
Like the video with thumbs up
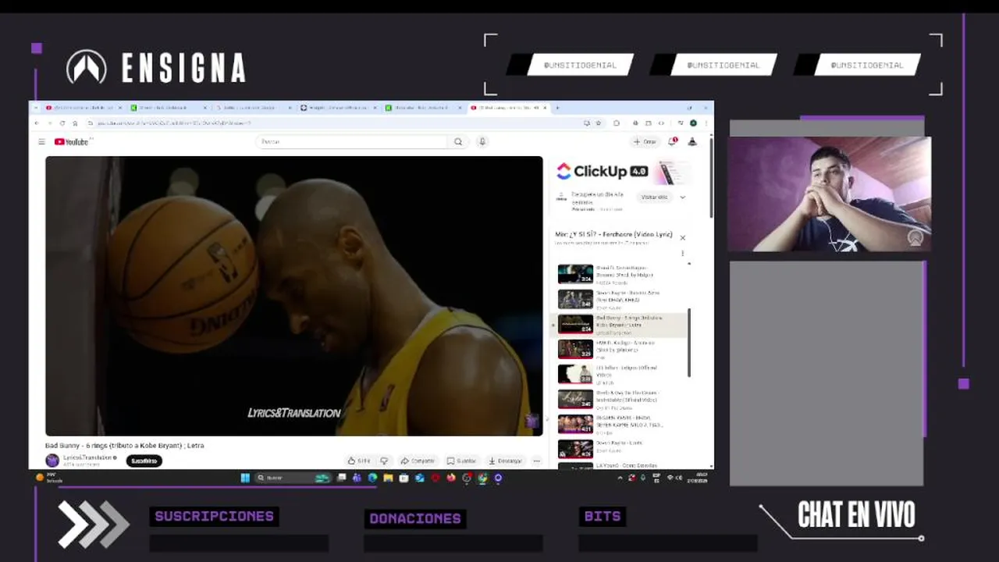(358, 461)
